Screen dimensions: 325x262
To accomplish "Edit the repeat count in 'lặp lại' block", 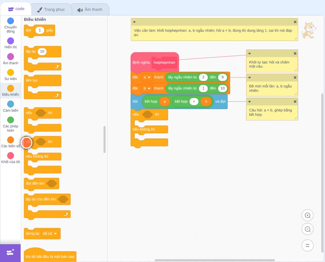I will click(42, 51).
